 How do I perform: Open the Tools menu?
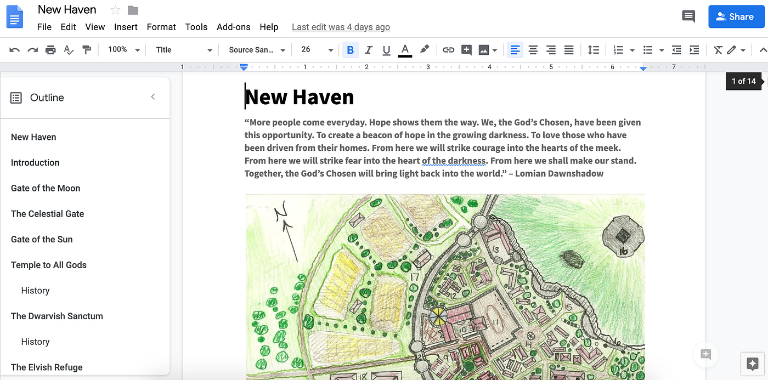pyautogui.click(x=196, y=27)
